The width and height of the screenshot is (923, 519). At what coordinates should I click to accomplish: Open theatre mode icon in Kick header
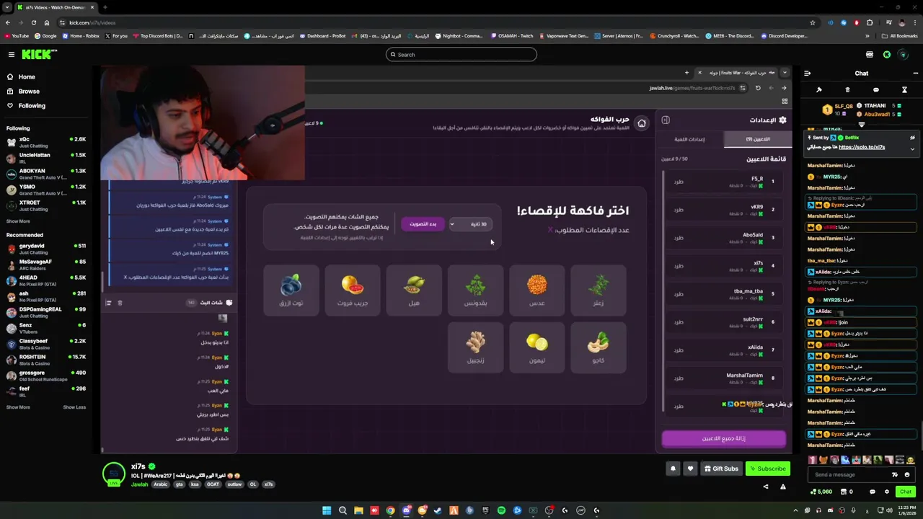pos(870,54)
